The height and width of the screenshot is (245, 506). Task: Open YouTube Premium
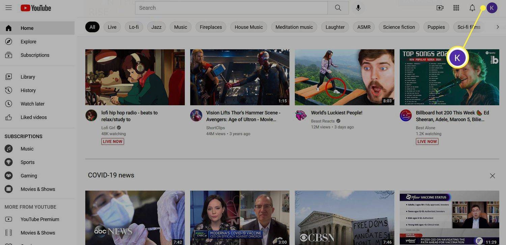click(37, 219)
